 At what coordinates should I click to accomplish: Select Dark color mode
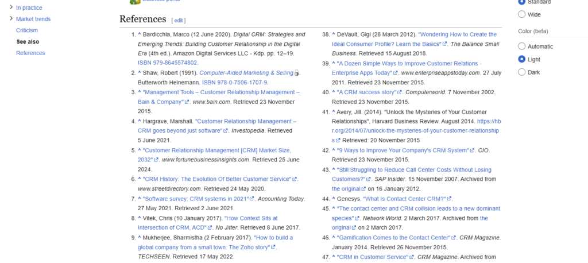click(521, 72)
